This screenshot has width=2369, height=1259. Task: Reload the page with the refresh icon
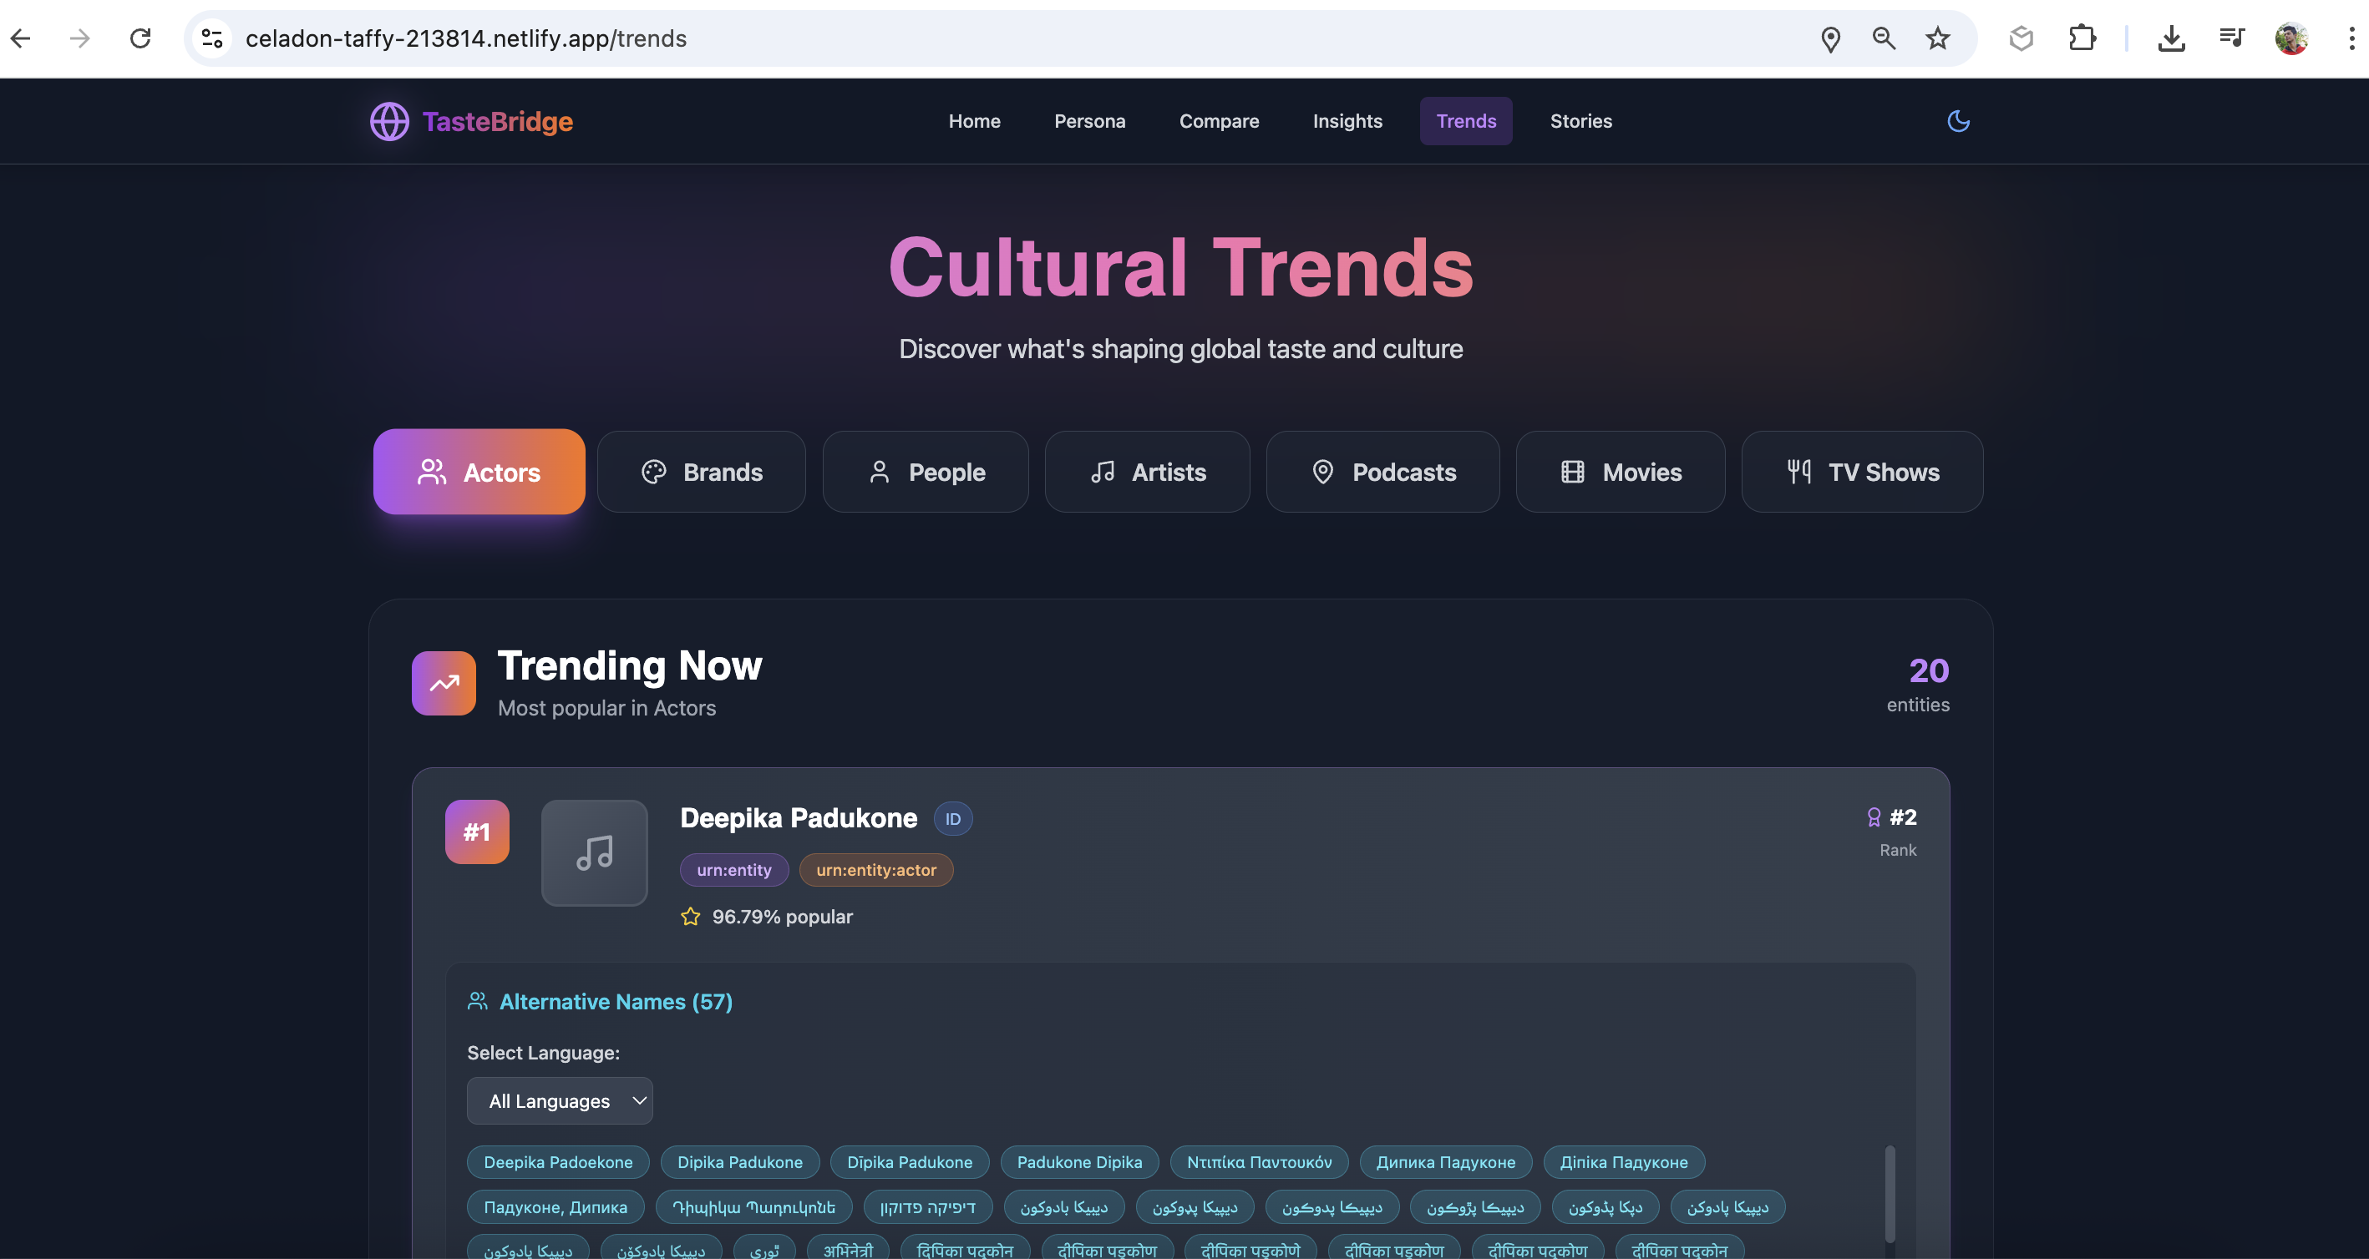pos(140,38)
